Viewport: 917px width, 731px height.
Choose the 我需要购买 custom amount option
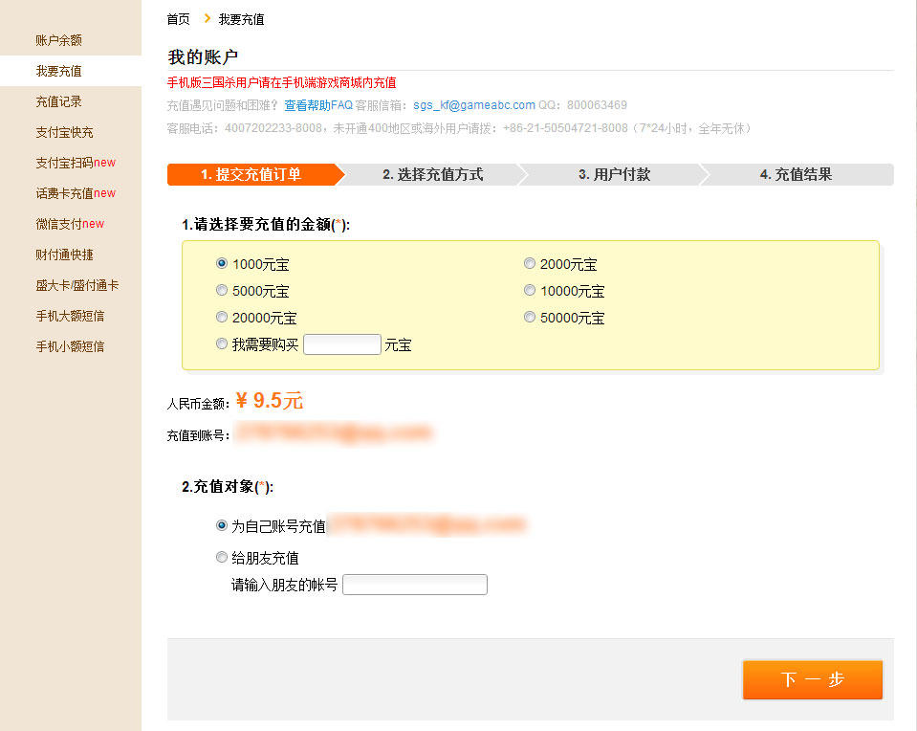pos(222,343)
